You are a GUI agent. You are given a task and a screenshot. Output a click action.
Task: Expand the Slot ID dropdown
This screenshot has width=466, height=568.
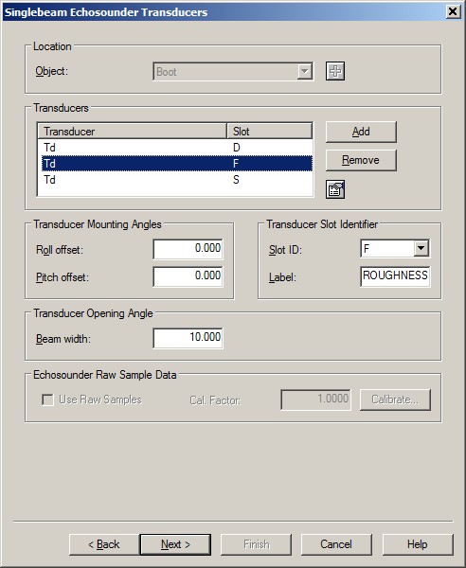tap(421, 248)
